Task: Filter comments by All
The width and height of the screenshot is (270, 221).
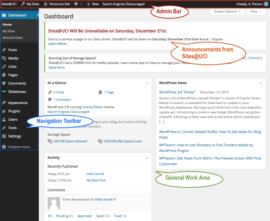Action: tap(50, 216)
